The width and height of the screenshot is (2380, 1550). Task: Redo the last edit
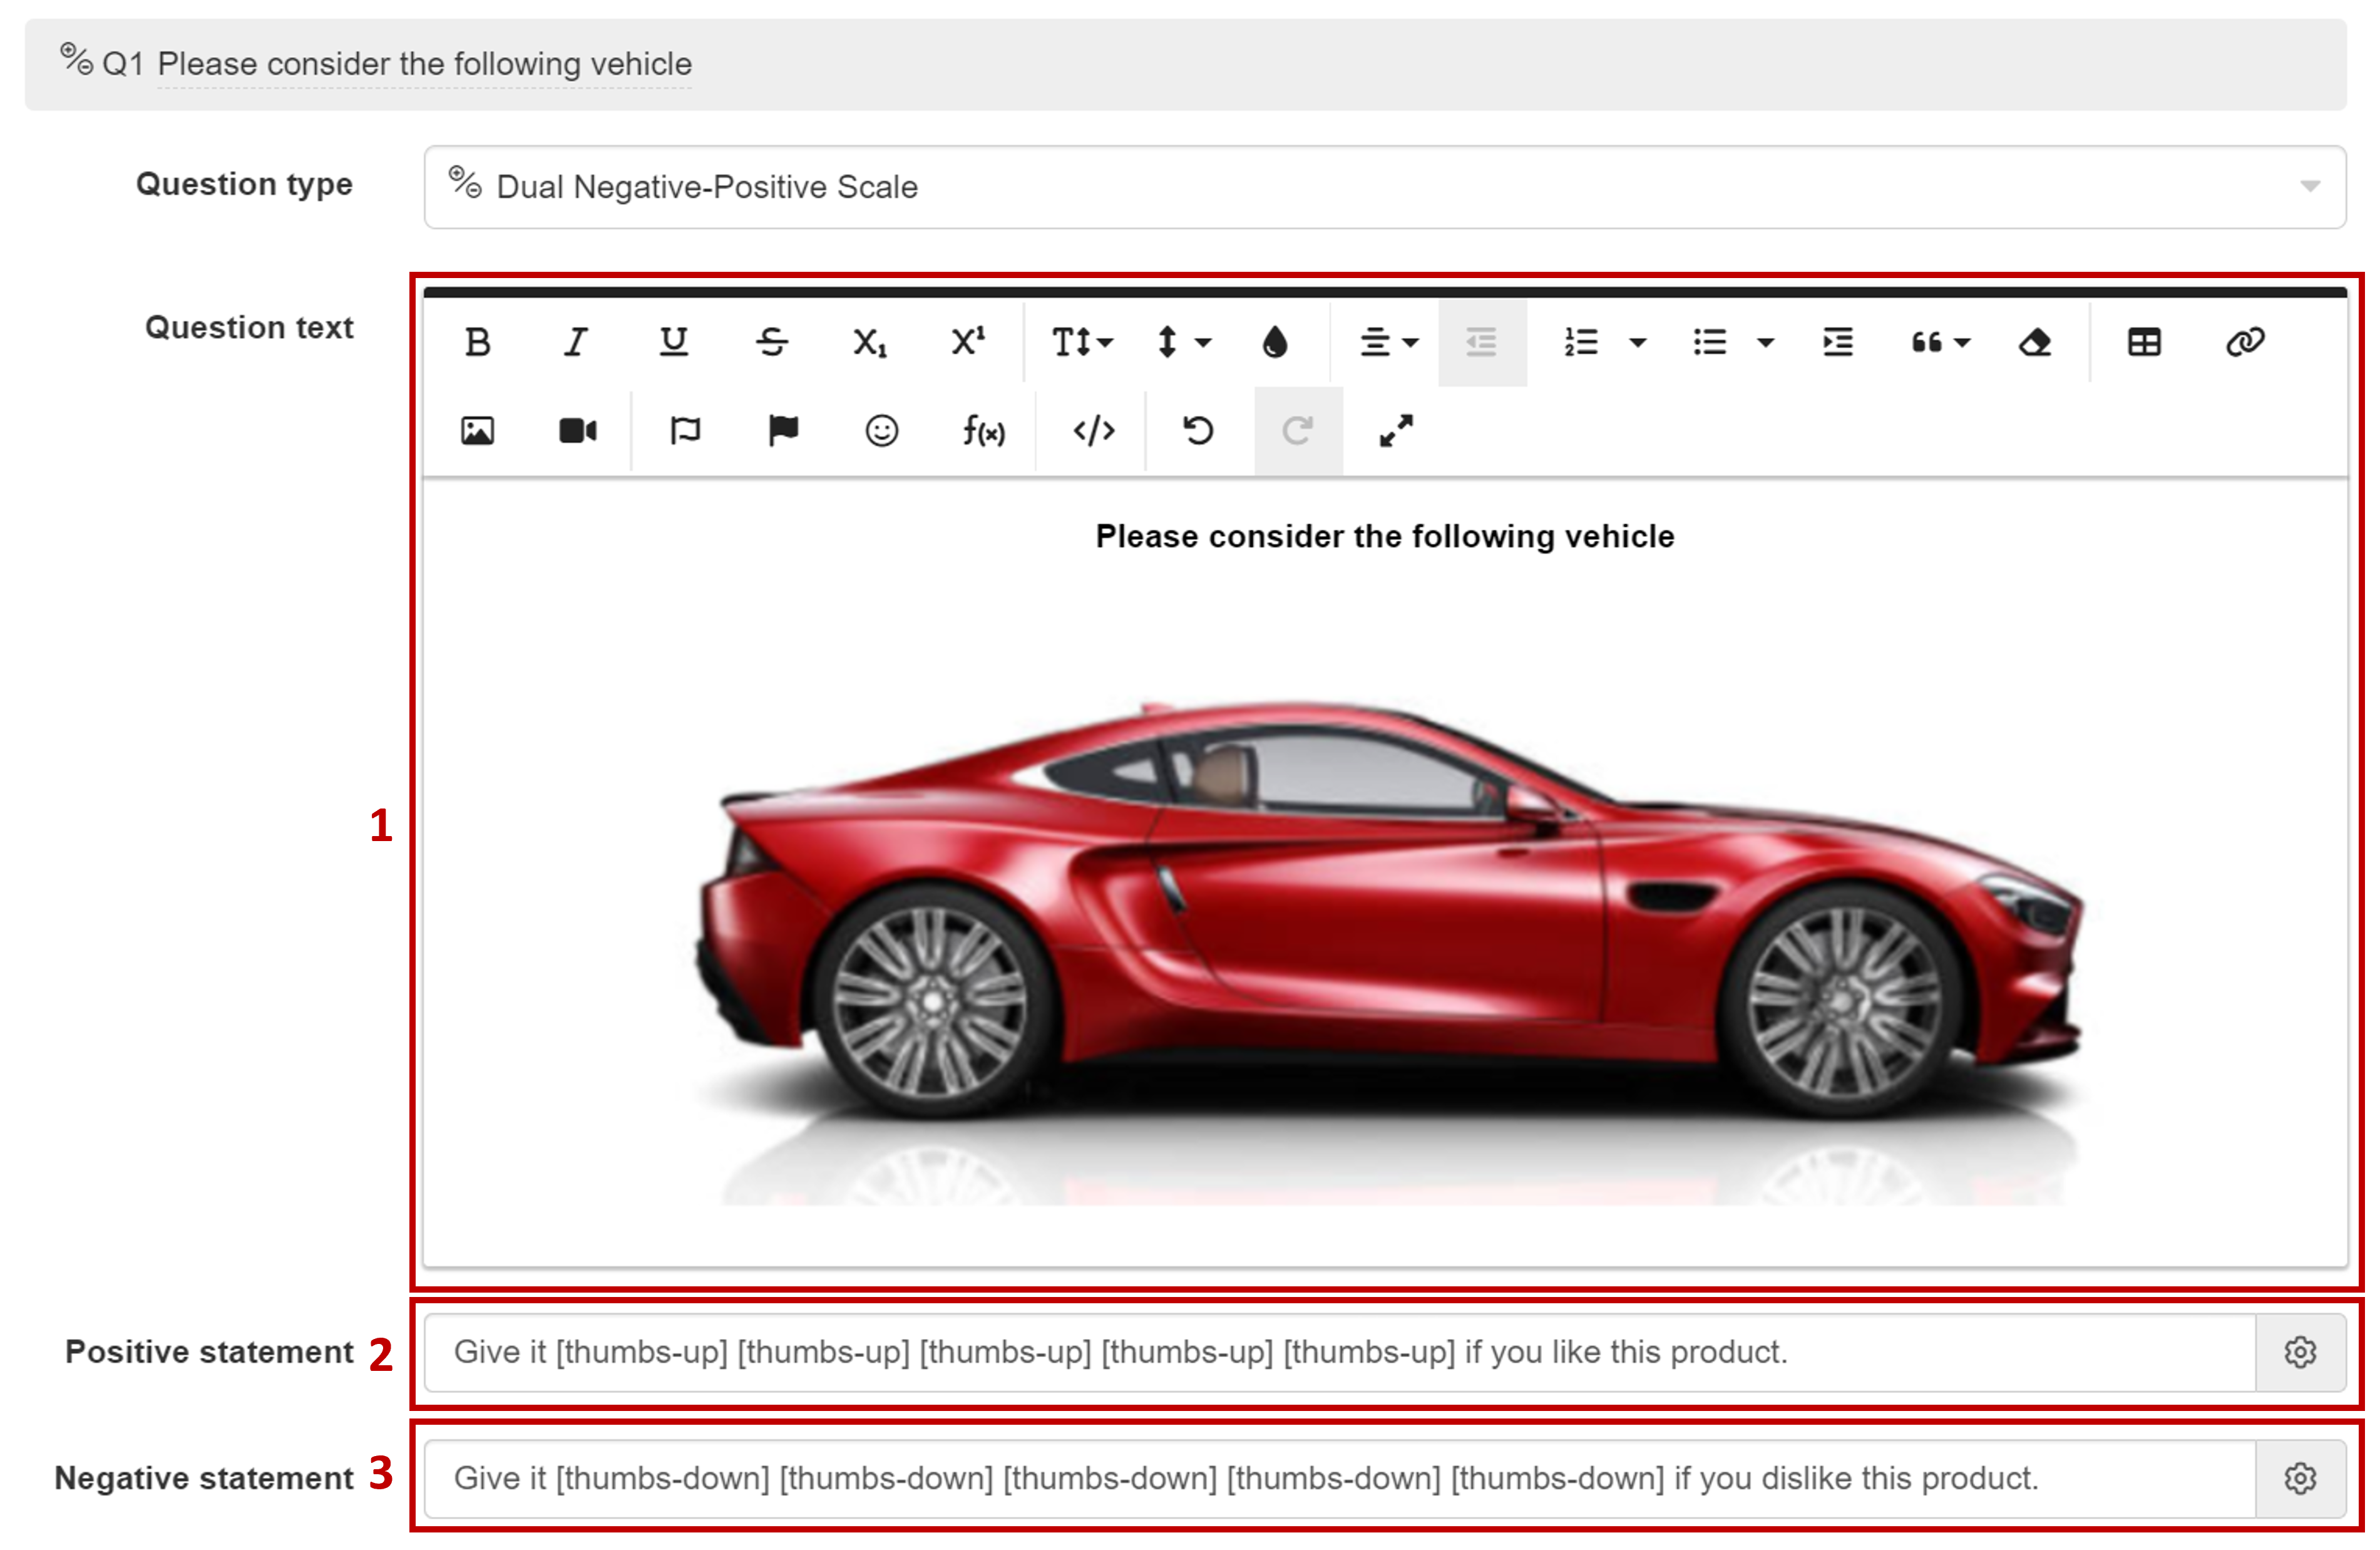coord(1298,431)
